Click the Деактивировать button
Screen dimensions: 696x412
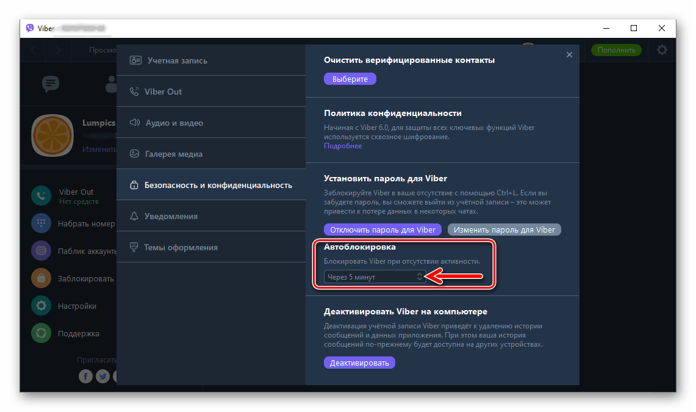[359, 363]
